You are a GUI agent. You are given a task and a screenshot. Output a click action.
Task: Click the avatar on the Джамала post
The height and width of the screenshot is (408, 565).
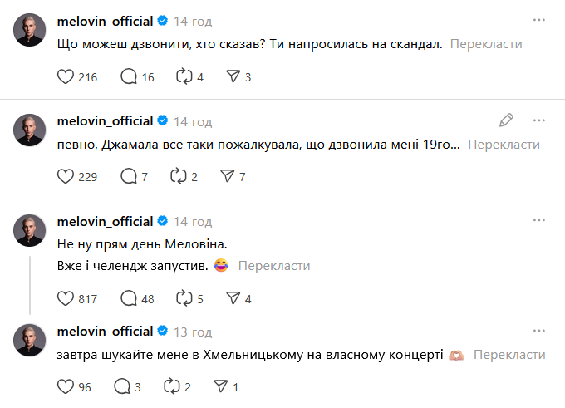coord(30,130)
